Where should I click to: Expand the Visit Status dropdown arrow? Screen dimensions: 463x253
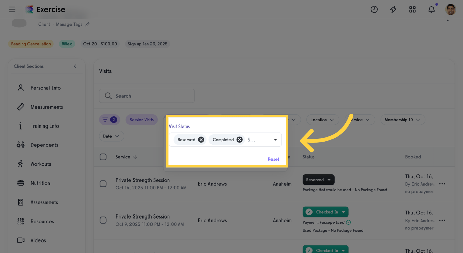click(x=275, y=140)
